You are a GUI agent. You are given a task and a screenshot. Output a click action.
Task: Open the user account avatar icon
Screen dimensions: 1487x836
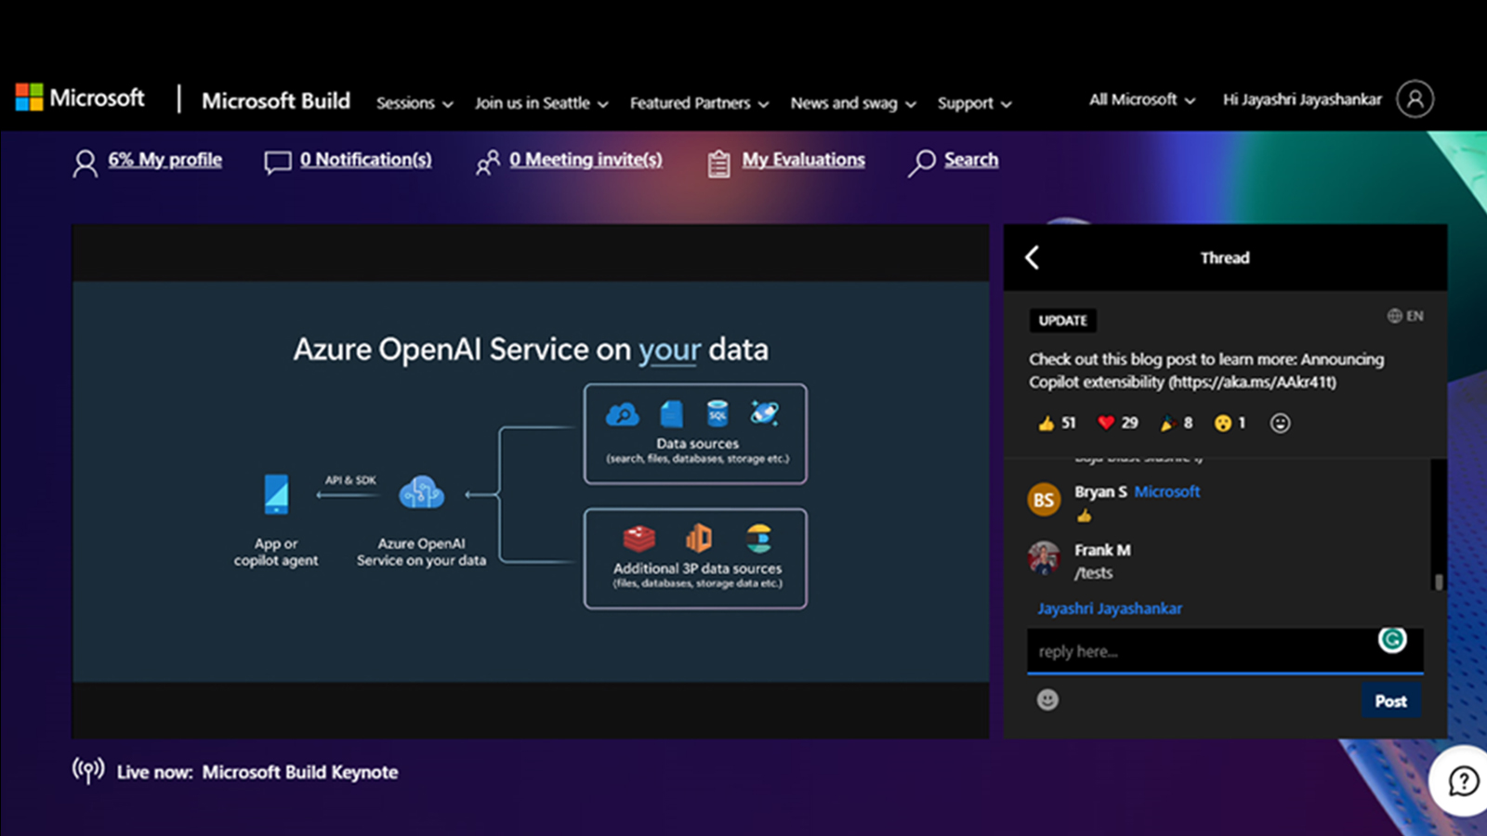tap(1415, 98)
